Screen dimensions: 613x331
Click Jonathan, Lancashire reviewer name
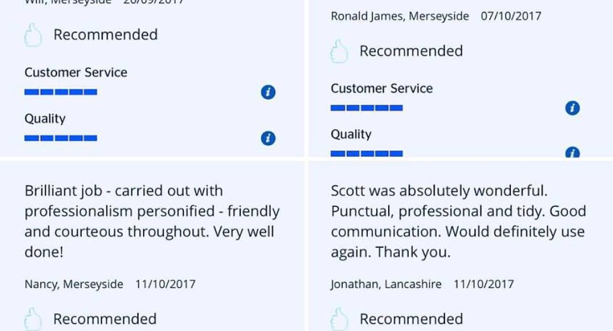[386, 284]
